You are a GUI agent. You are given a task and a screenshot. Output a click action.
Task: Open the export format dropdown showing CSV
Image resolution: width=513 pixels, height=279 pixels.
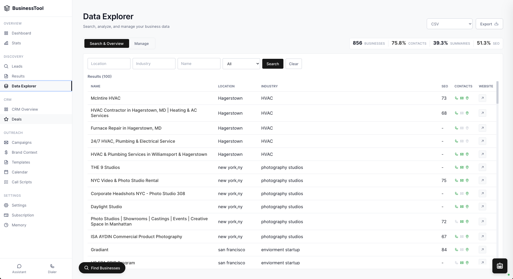449,24
